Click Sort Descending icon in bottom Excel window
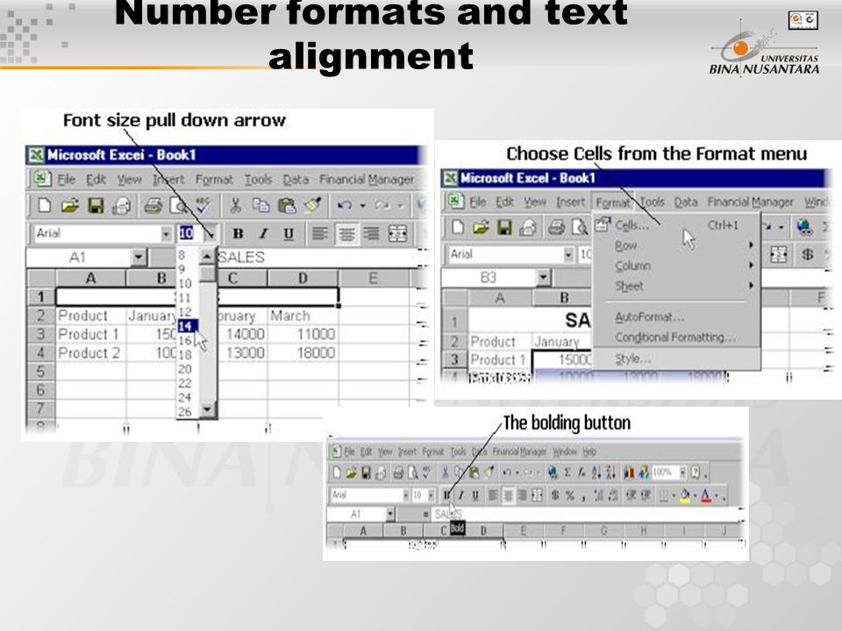Image resolution: width=842 pixels, height=631 pixels. pyautogui.click(x=610, y=472)
